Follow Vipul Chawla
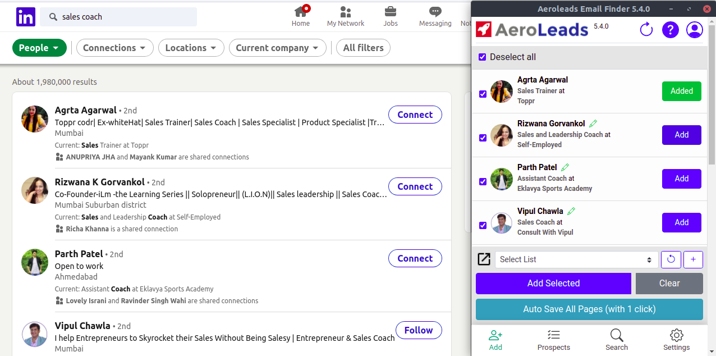 pyautogui.click(x=419, y=330)
